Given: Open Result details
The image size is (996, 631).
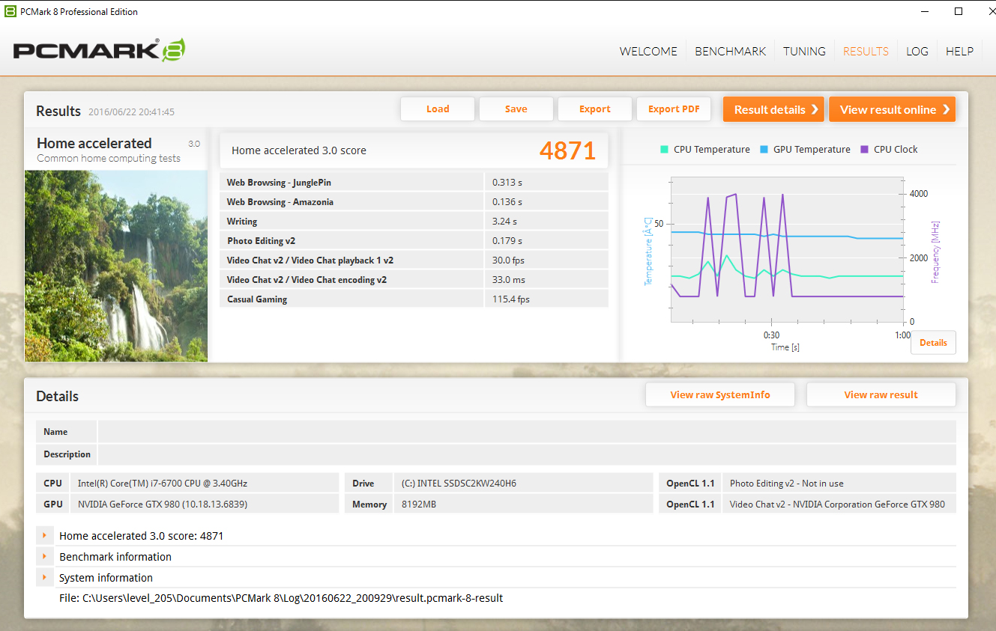Looking at the screenshot, I should coord(773,109).
